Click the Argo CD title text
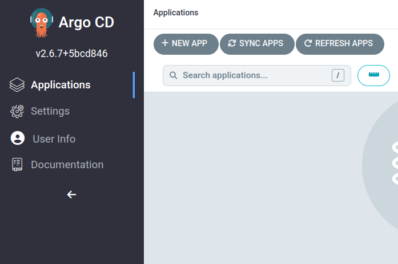The height and width of the screenshot is (264, 398). click(86, 22)
